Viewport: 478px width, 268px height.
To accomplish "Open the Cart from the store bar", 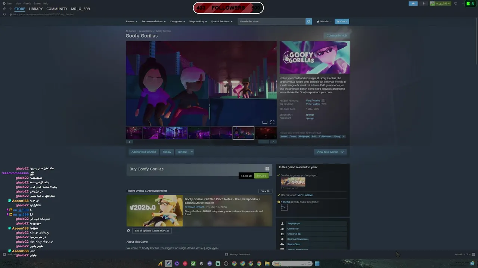I will pyautogui.click(x=342, y=22).
